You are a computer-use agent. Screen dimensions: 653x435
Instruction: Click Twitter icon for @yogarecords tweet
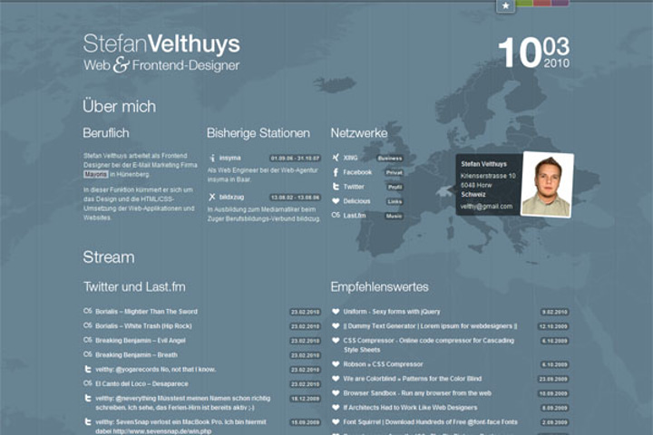(x=87, y=369)
